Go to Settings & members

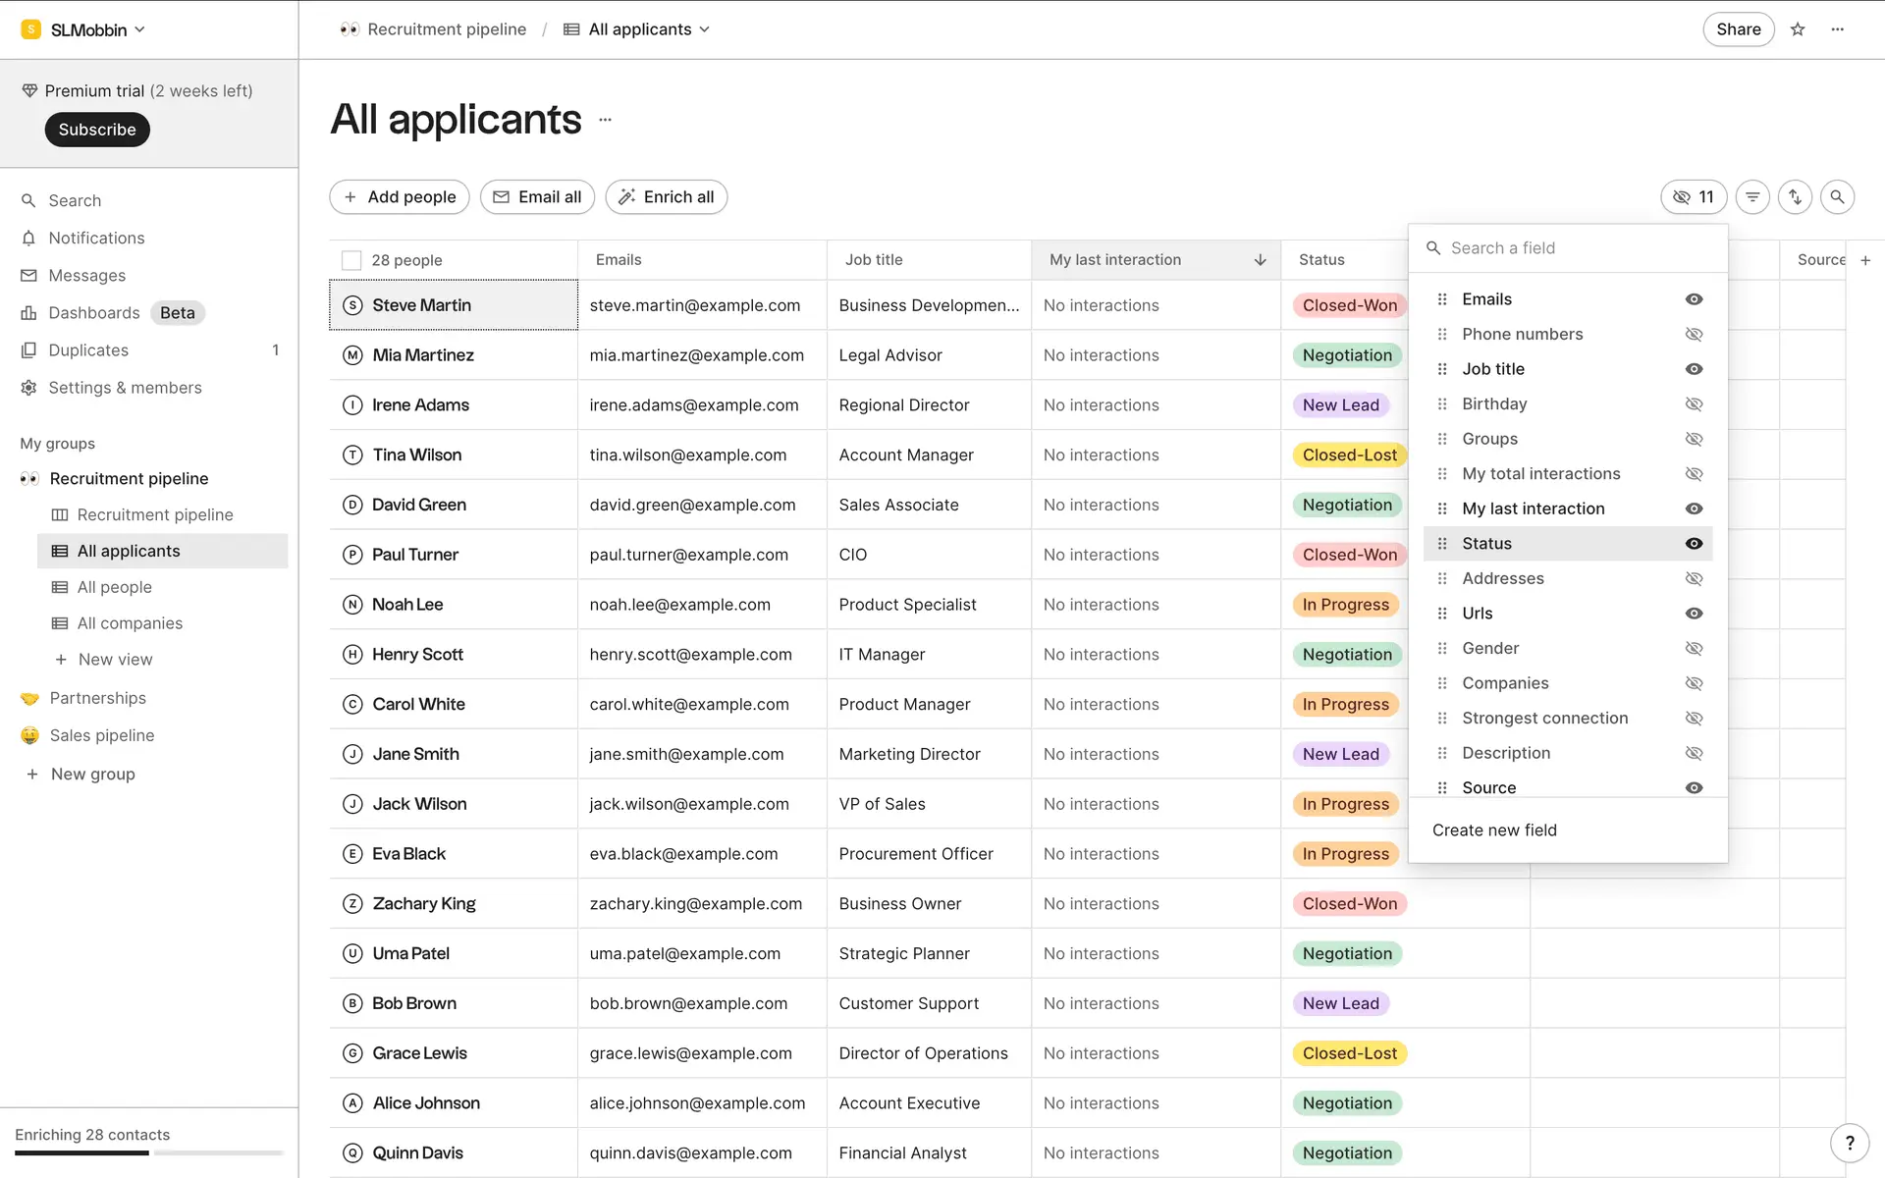click(x=125, y=388)
